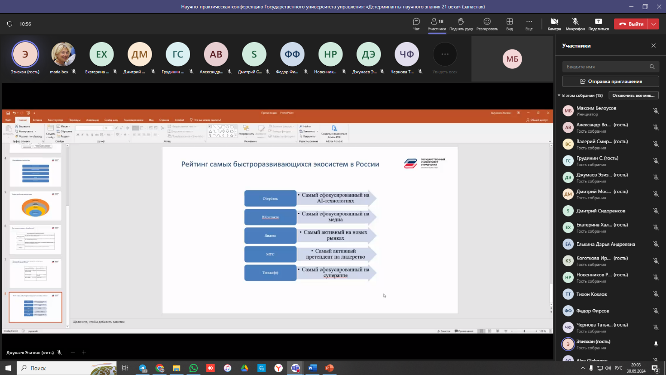Select Тихон Козлов in participants list

(610, 294)
